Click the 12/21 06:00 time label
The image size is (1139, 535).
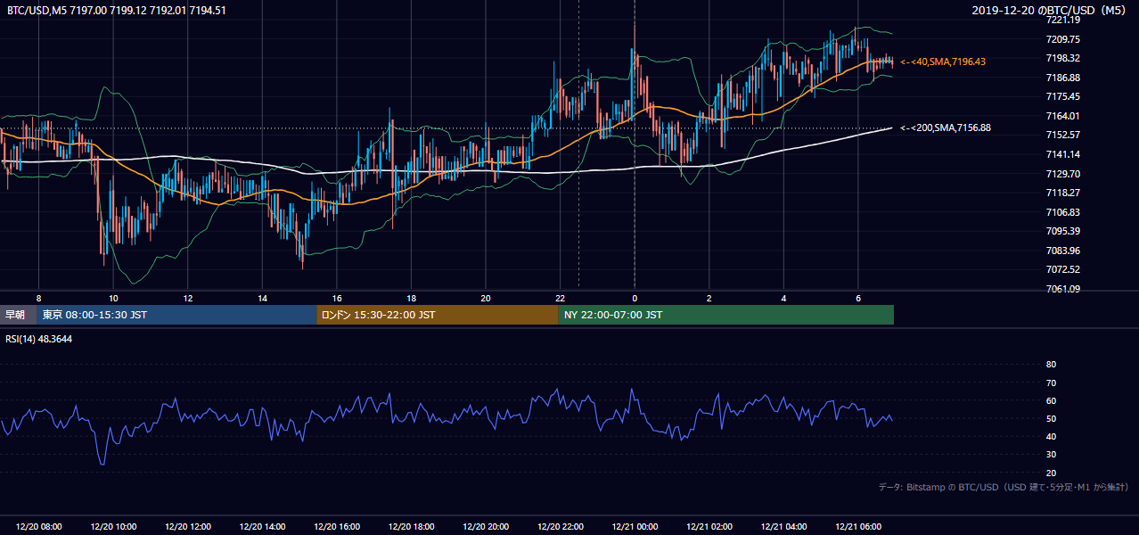click(858, 527)
